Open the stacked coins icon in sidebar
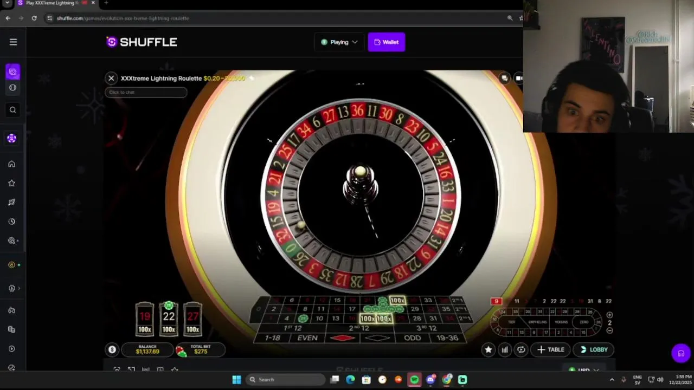This screenshot has height=390, width=694. [12, 329]
